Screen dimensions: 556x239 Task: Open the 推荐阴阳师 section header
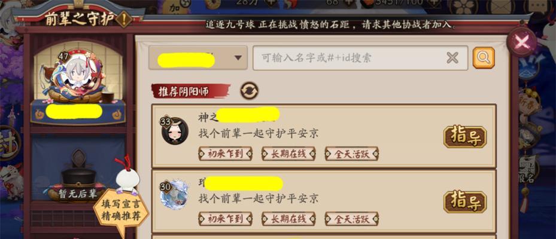point(191,91)
